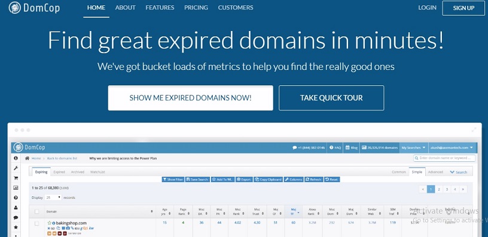This screenshot has width=488, height=237.
Task: Click the Show Filter button
Action: (x=173, y=180)
